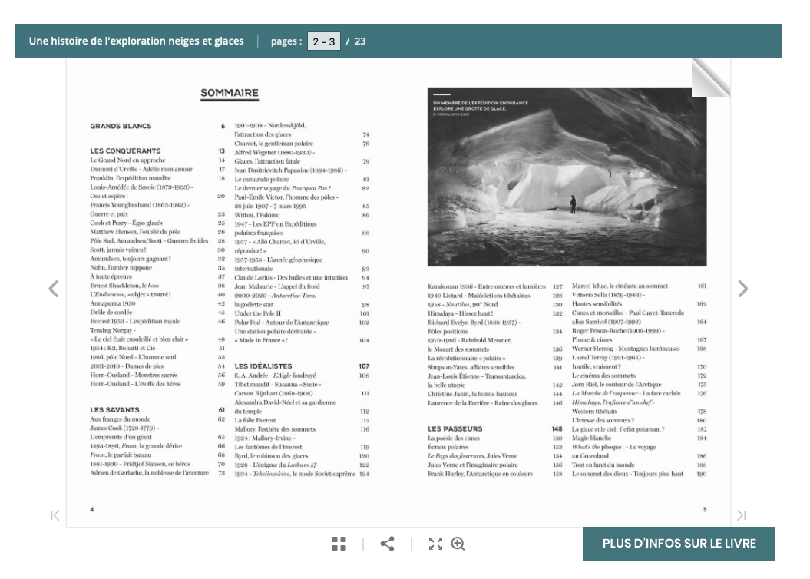The image size is (810, 579).
Task: Open the page thumbnails grid view
Action: 339,544
